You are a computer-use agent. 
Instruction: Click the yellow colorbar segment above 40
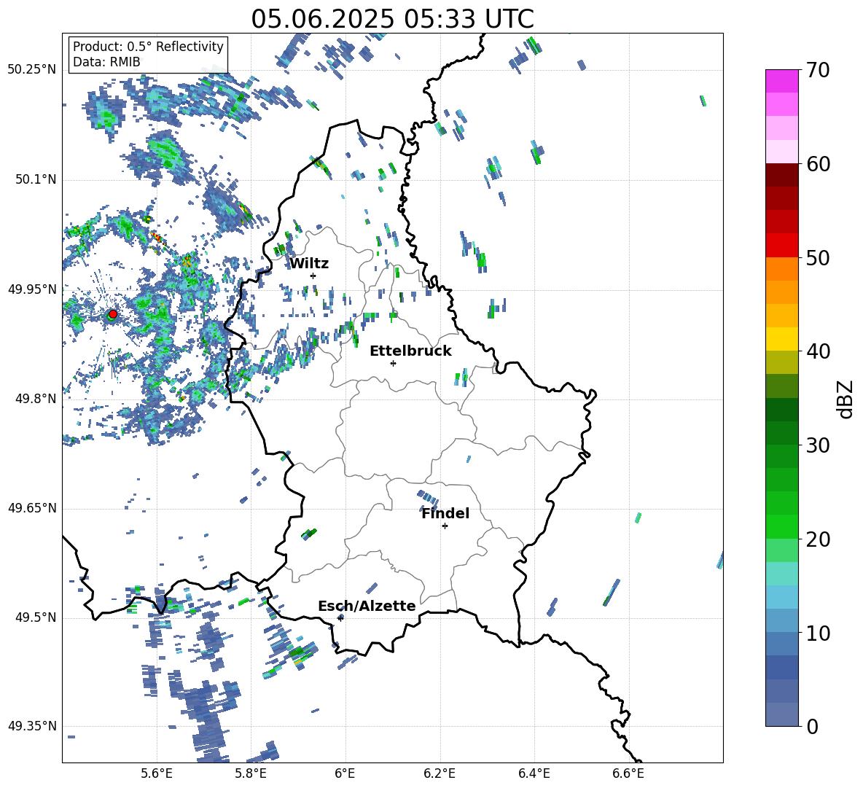[781, 339]
